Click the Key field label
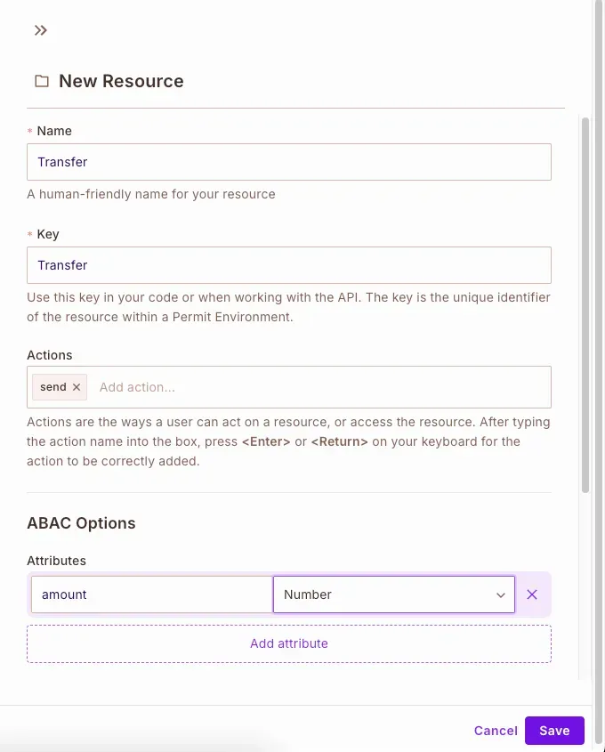 click(x=48, y=234)
